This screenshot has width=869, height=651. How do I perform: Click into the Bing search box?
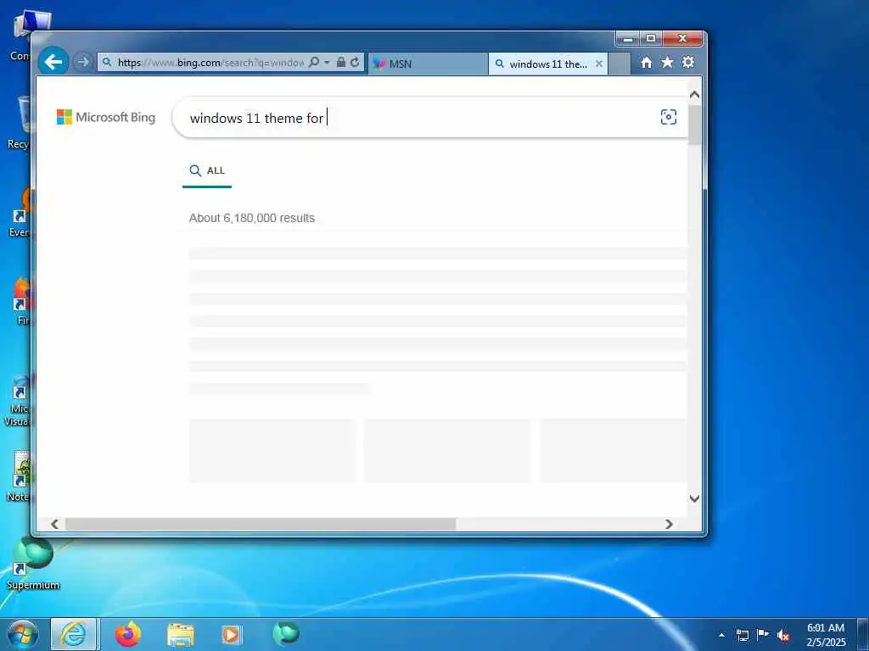coord(429,117)
